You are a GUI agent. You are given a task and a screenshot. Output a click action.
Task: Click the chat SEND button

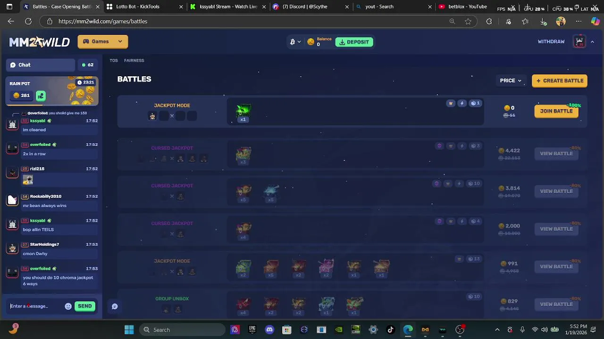85,306
